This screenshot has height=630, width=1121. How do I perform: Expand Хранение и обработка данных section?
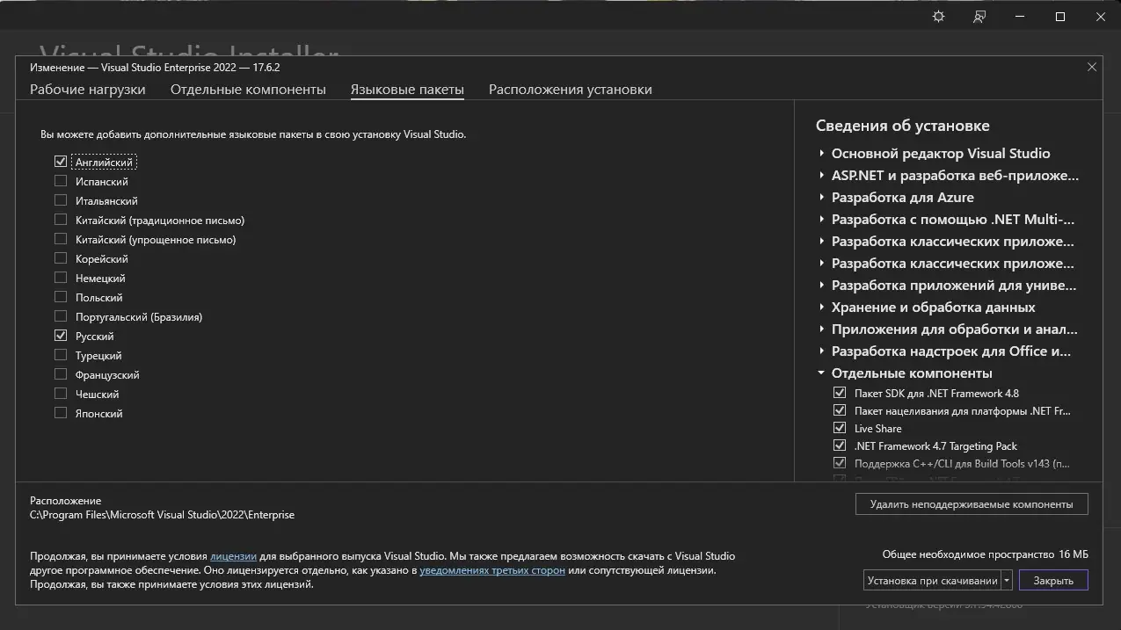pyautogui.click(x=822, y=307)
